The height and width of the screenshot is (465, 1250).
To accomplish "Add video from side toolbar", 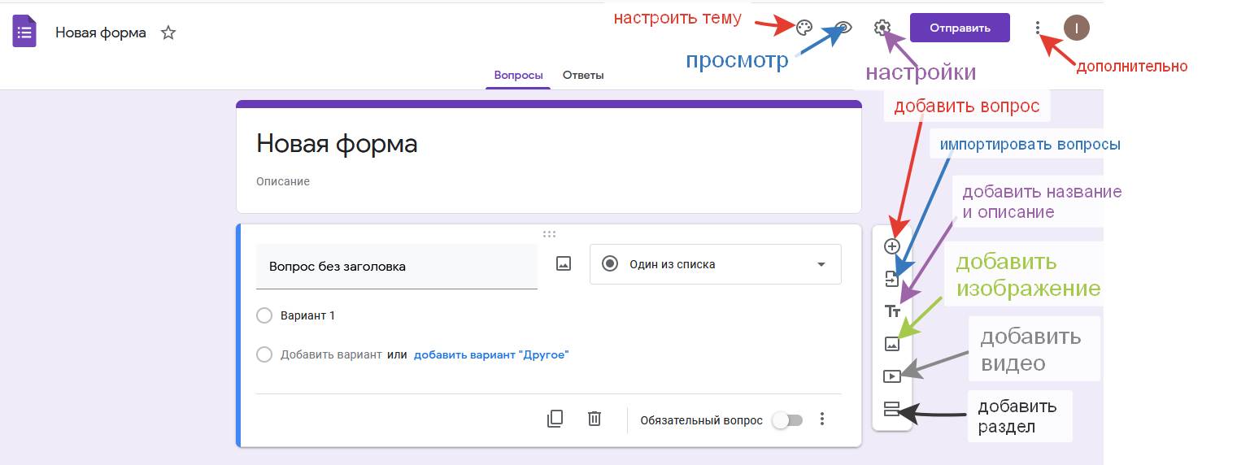I will coord(892,376).
